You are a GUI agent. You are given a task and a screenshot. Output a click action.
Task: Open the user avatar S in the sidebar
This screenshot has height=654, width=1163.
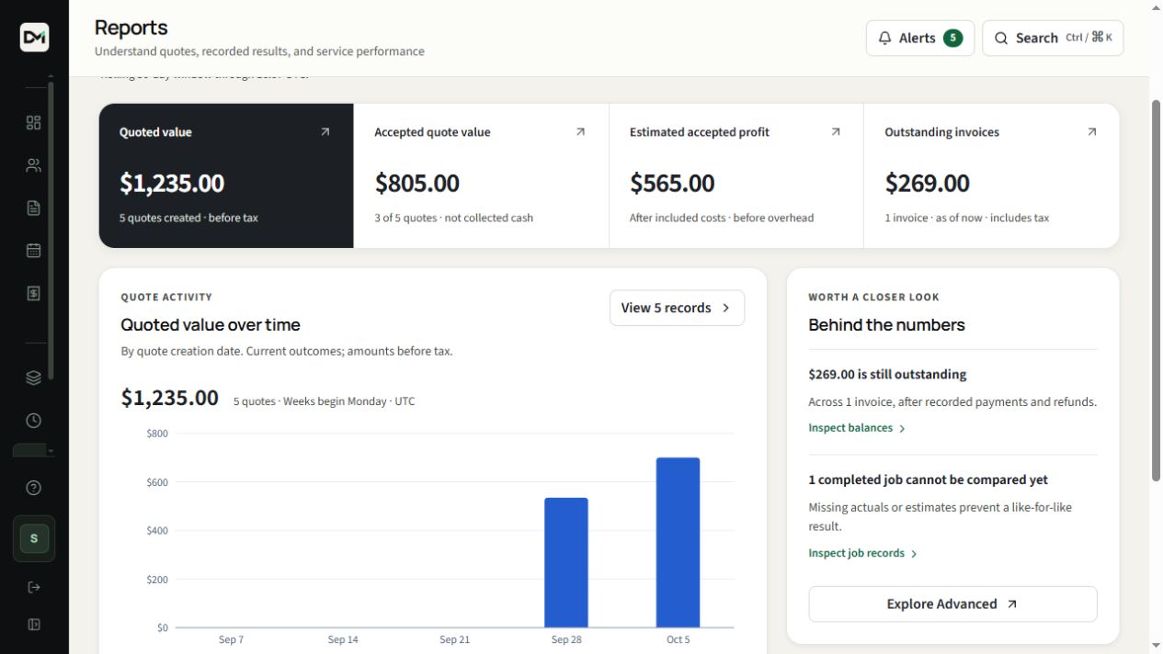coord(34,538)
